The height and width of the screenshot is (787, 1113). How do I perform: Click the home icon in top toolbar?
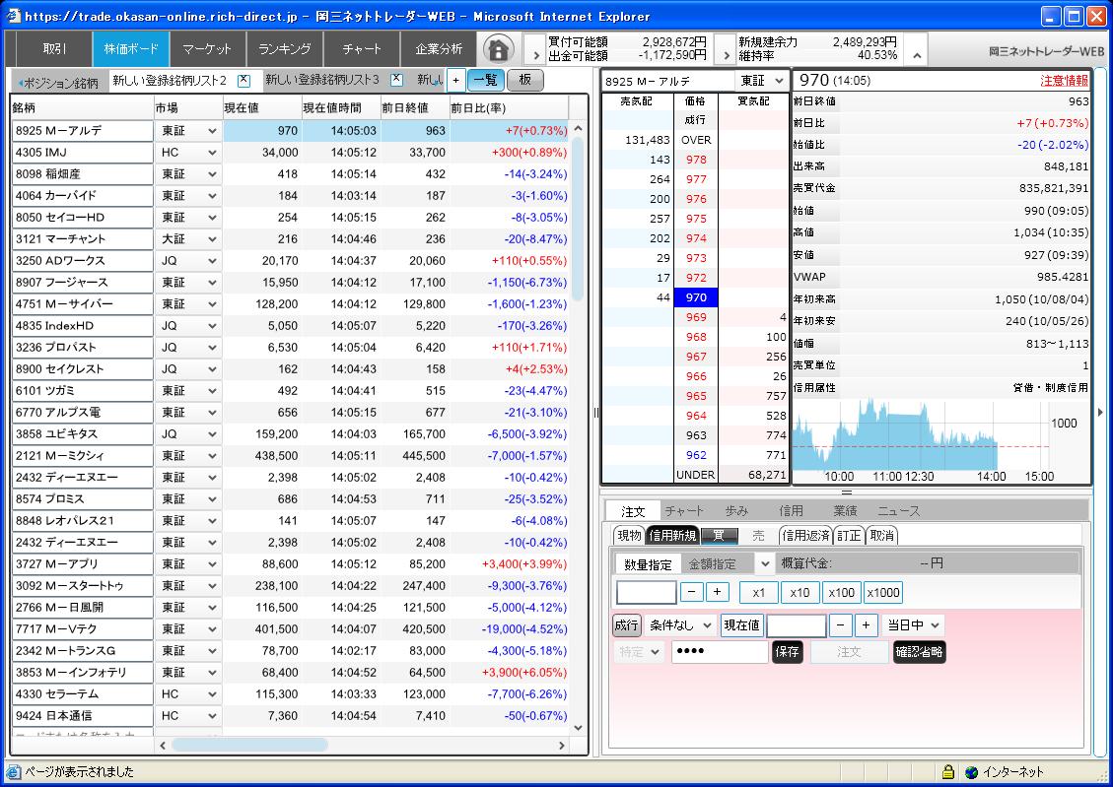pos(499,48)
